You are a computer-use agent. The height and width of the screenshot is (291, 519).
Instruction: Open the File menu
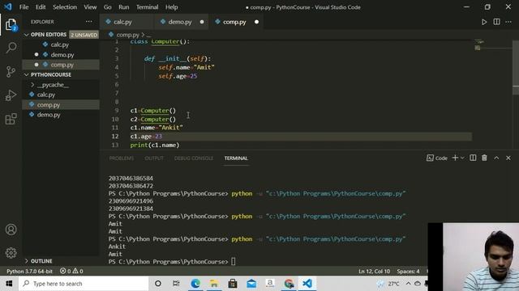[24, 7]
